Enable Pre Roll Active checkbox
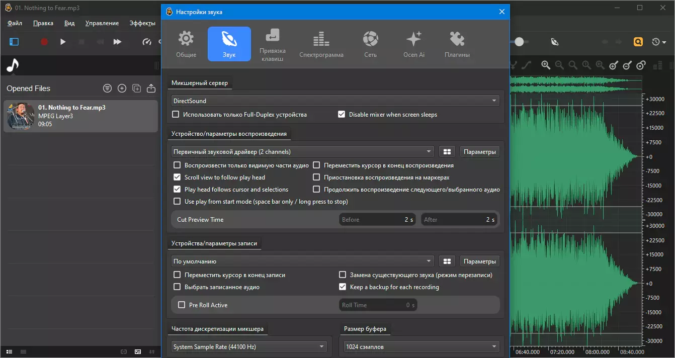 [182, 305]
